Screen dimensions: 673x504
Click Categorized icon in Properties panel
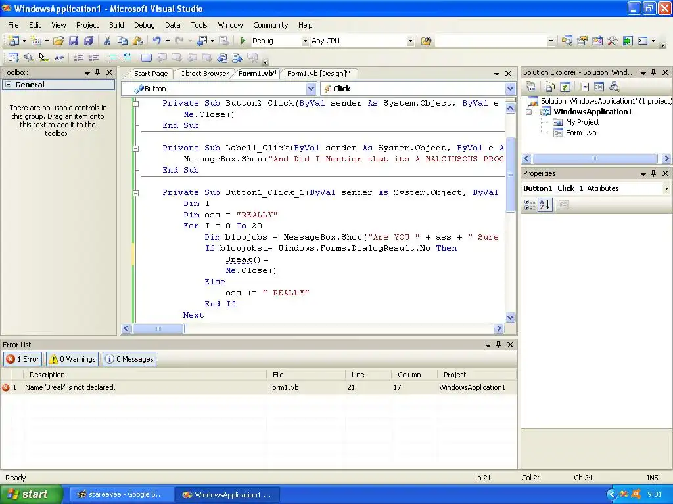point(530,205)
